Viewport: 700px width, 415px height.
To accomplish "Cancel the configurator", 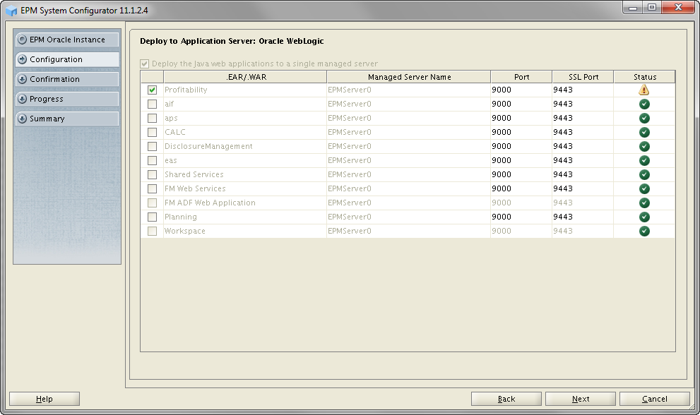I will pos(655,399).
